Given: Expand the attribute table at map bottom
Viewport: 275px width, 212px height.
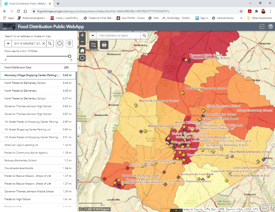Looking at the screenshot, I should point(176,210).
